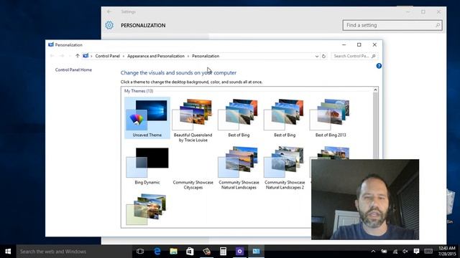Select the Bing Dynamic theme
Viewport: 460px width, 258px height.
pyautogui.click(x=147, y=166)
